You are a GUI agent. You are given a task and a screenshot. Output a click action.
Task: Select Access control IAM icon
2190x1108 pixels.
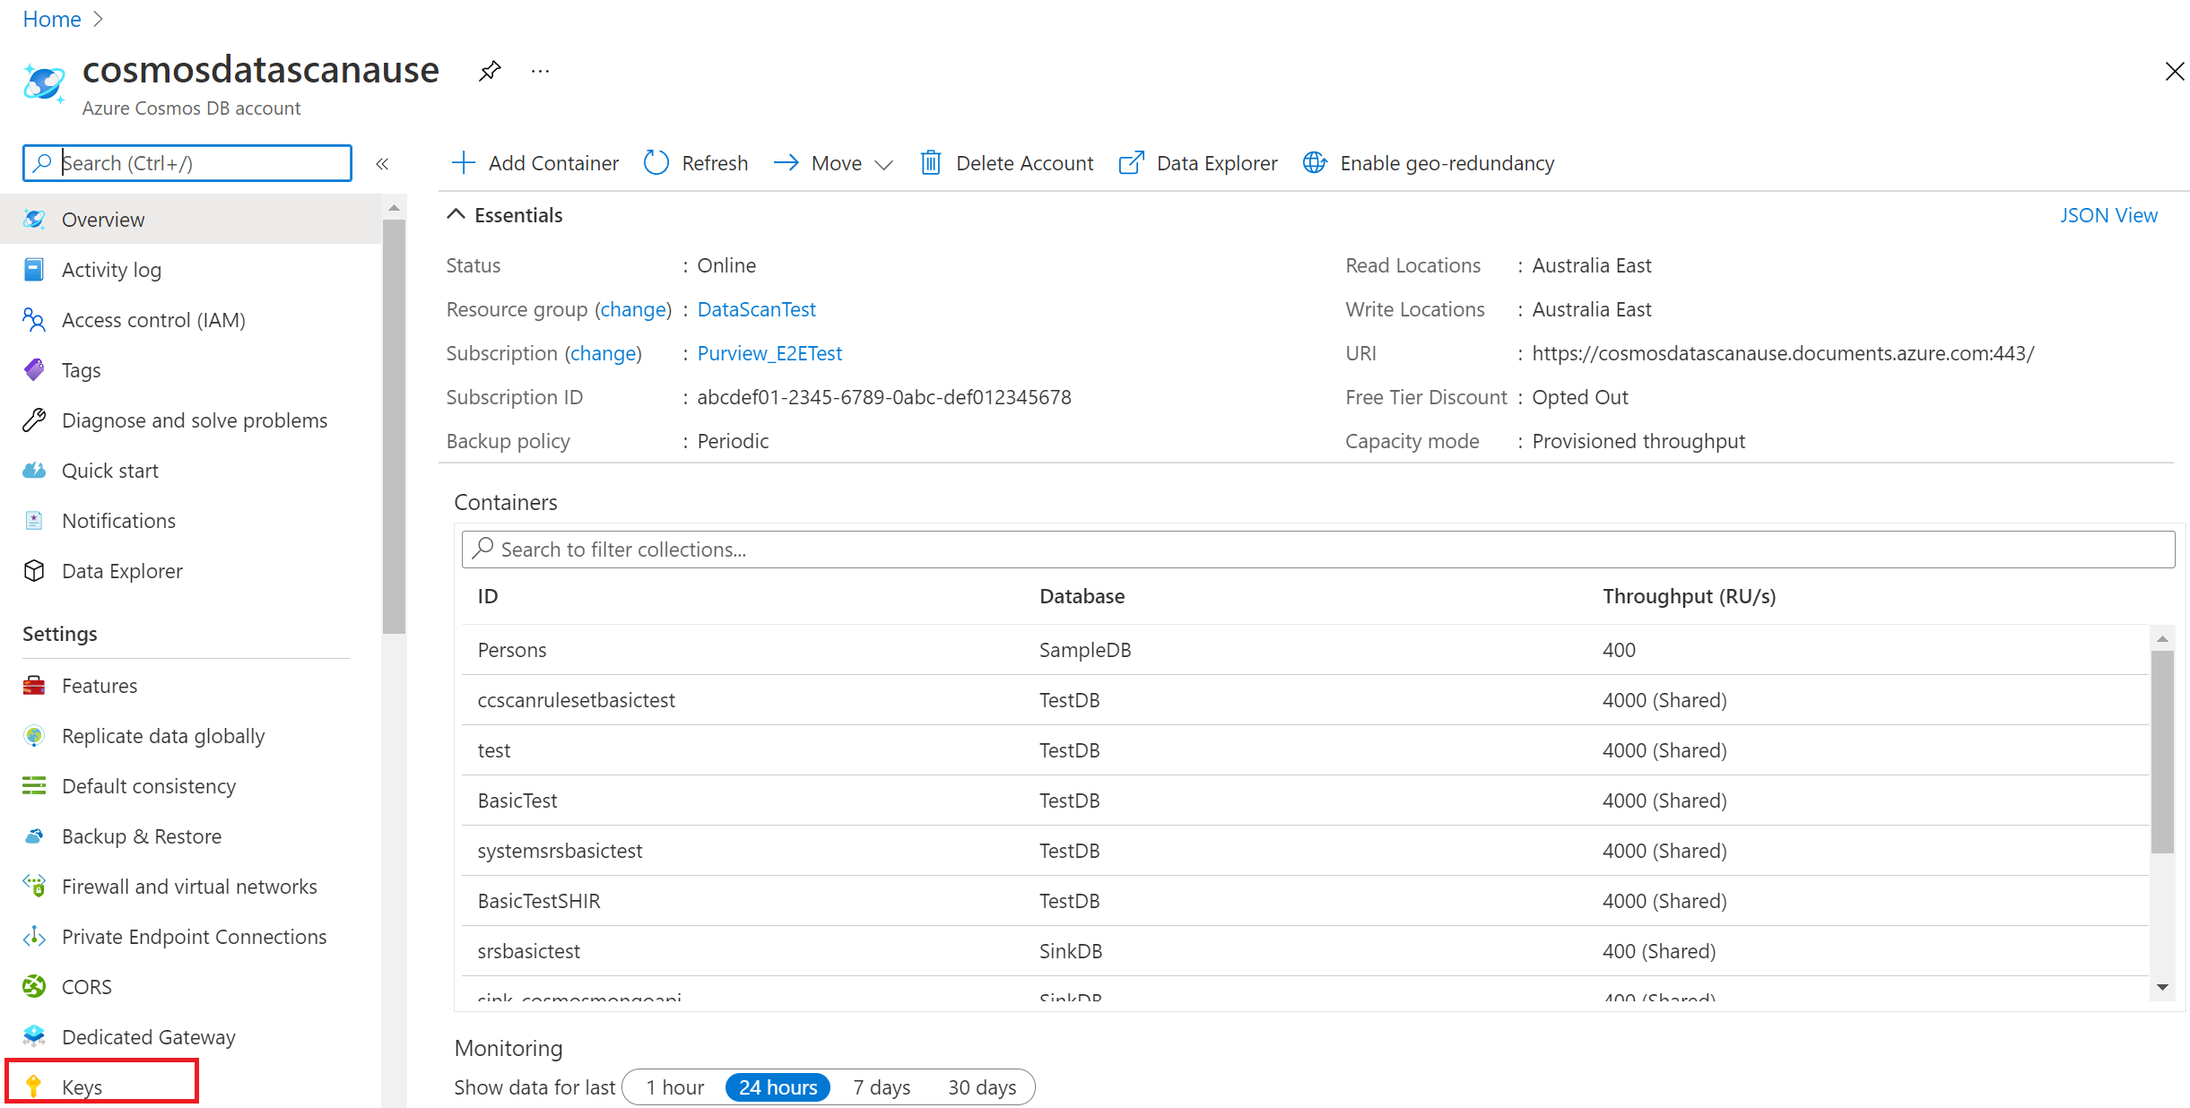(x=37, y=319)
